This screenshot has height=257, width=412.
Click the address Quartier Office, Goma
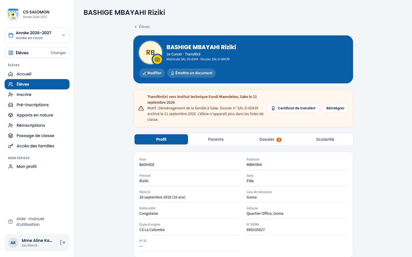click(265, 214)
